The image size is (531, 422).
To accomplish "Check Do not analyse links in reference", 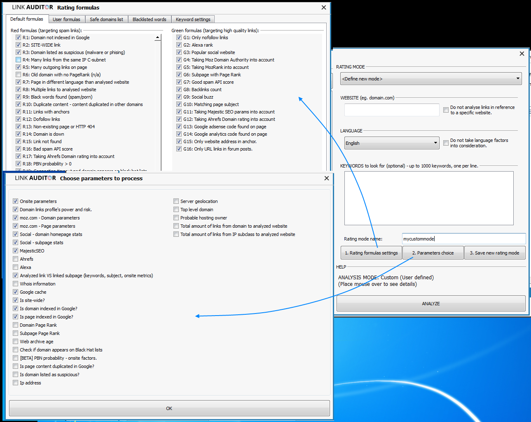I will tap(446, 110).
